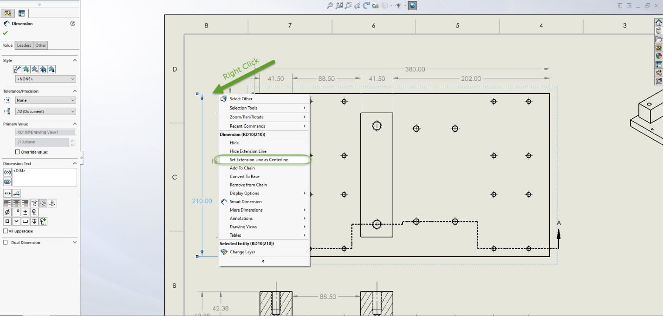Expand context menu with bottom chevron
Viewport: 663px width, 316px height.
click(x=263, y=261)
